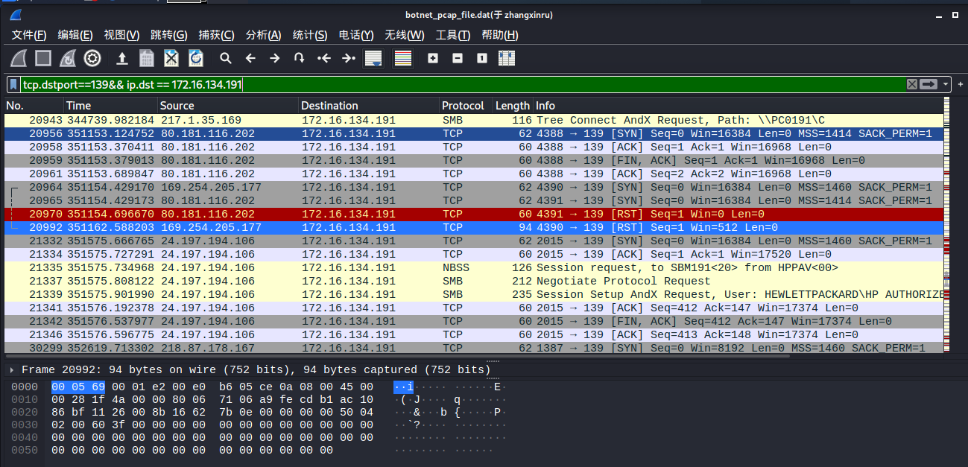Screen dimensions: 968x467
Task: Click hex offset 0010 row
Action: coord(24,400)
